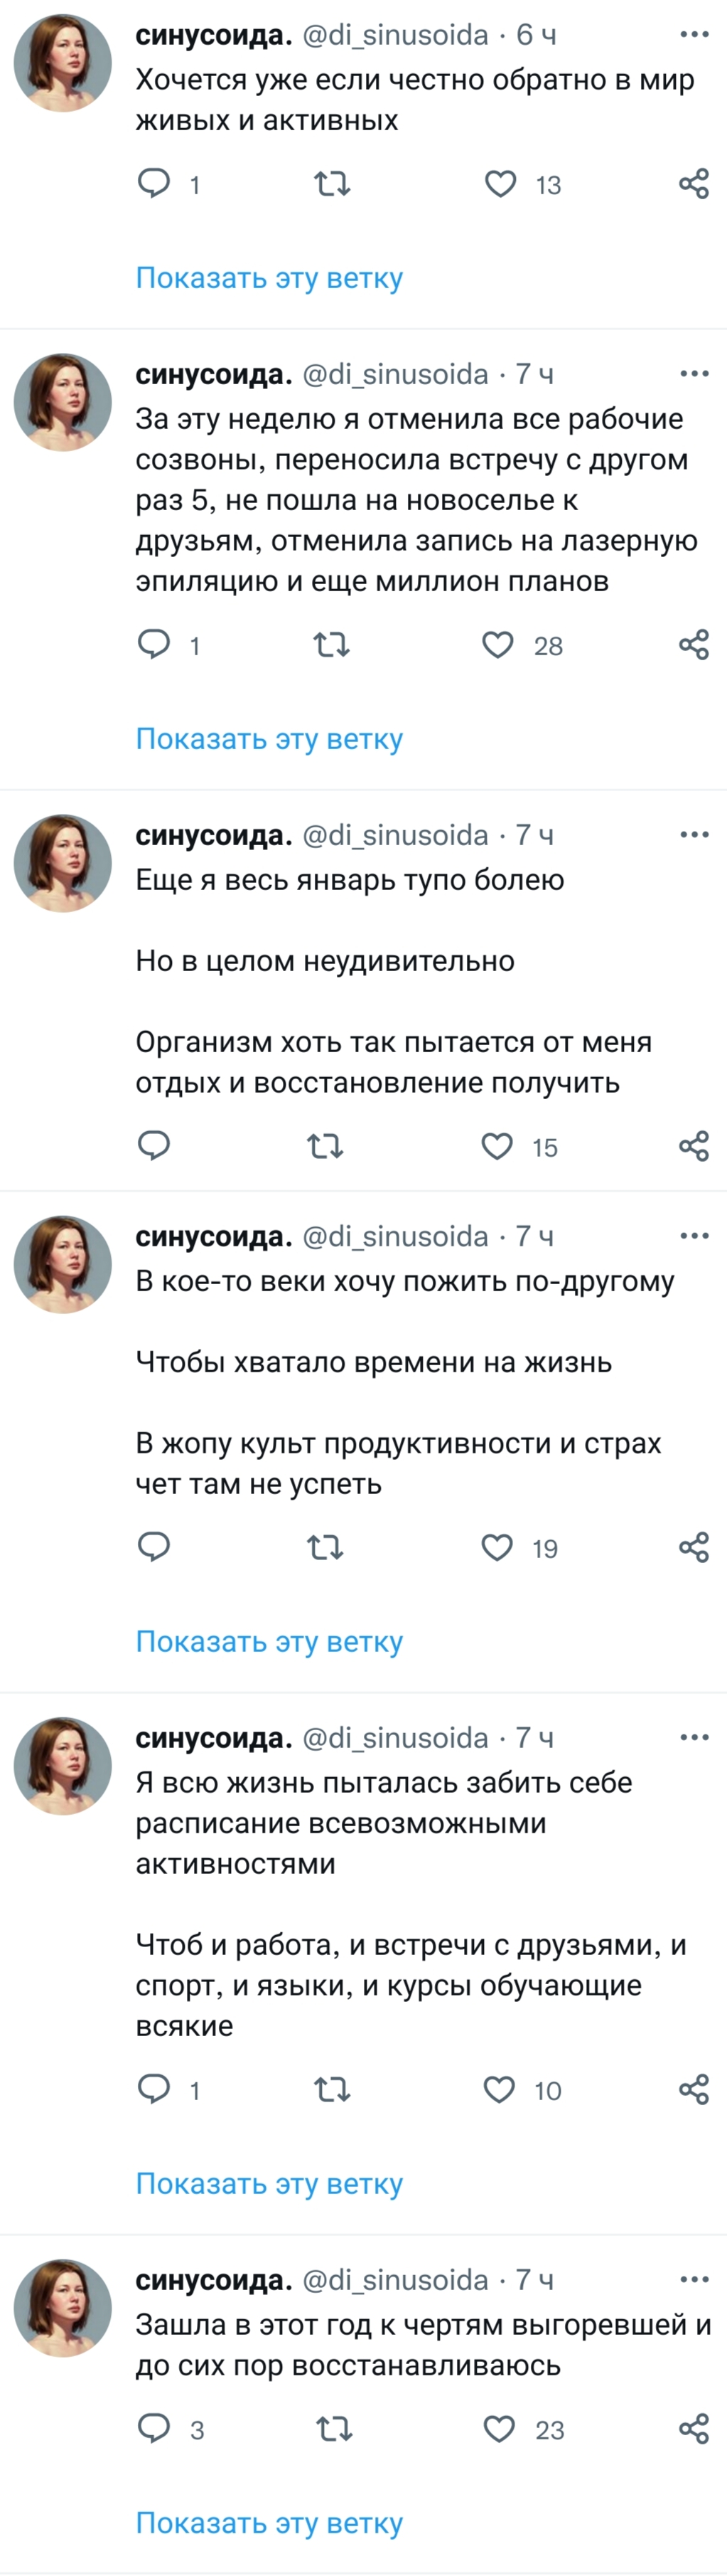Viewport: 727px width, 2576px height.
Task: Share the tweet about культ продуктивности
Action: 694,1547
